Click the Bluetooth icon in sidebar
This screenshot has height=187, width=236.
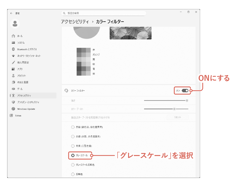coord(14,49)
